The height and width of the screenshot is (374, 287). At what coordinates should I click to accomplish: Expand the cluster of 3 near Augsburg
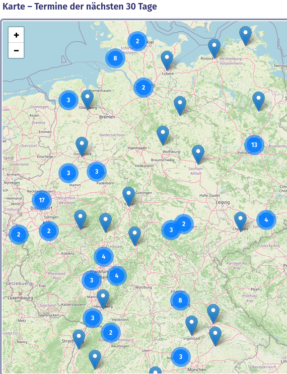tap(181, 356)
